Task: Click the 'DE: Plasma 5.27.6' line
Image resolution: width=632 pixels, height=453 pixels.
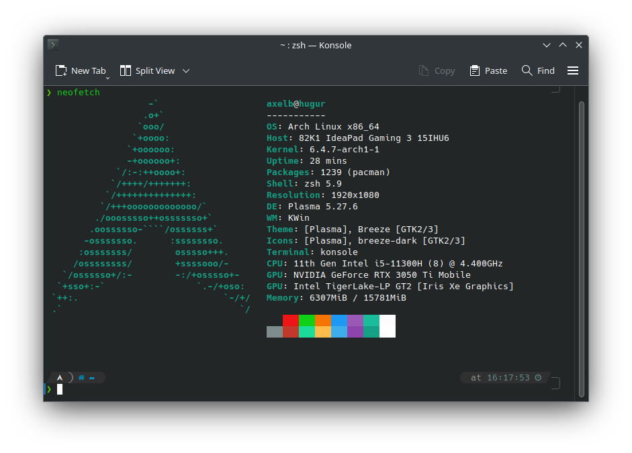Action: coord(312,206)
